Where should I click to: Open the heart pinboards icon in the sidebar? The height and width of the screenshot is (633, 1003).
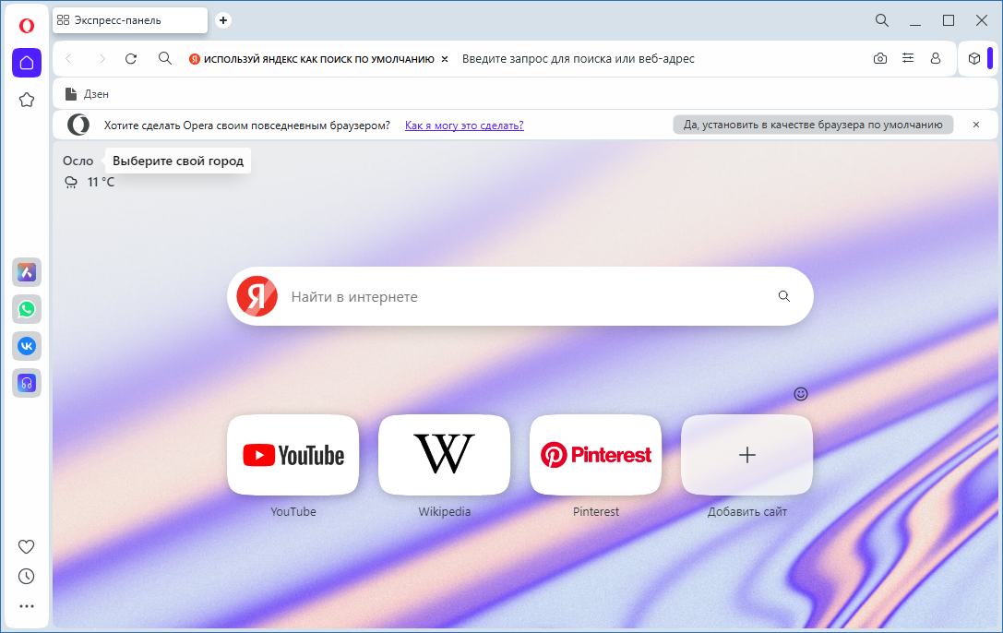pyautogui.click(x=26, y=546)
